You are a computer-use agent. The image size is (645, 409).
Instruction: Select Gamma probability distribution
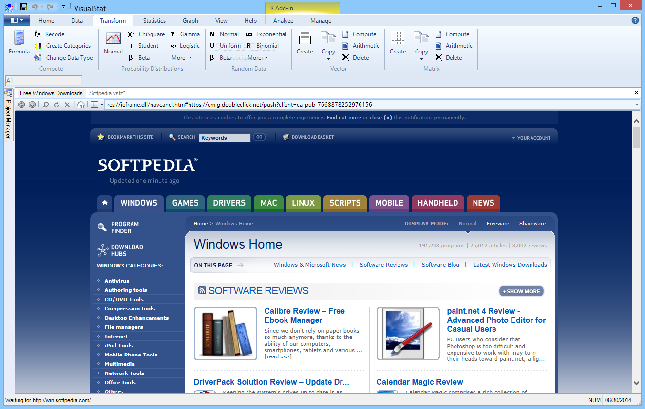coord(185,34)
